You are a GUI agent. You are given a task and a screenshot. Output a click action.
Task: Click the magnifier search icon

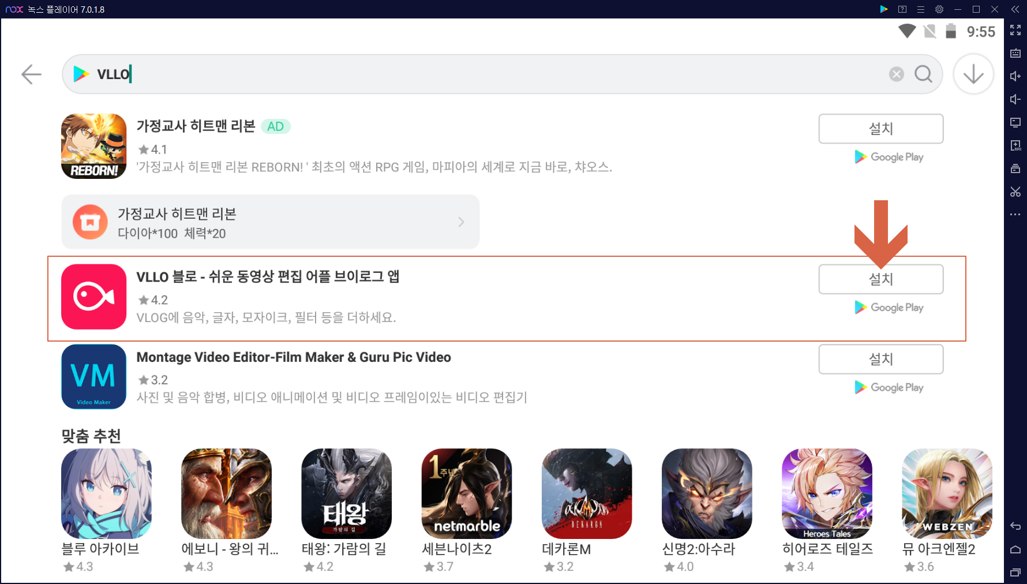pyautogui.click(x=923, y=74)
